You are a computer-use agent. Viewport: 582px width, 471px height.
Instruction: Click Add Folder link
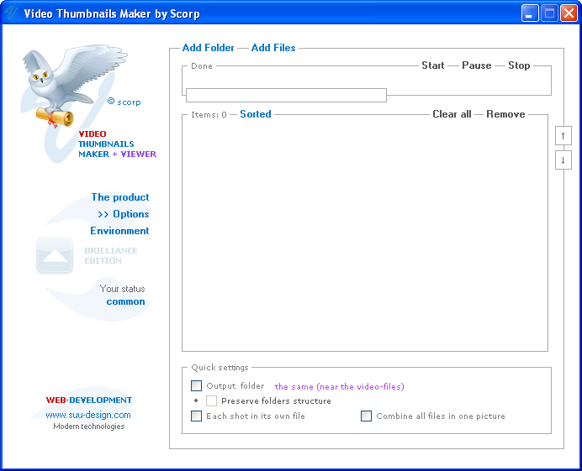(x=208, y=48)
